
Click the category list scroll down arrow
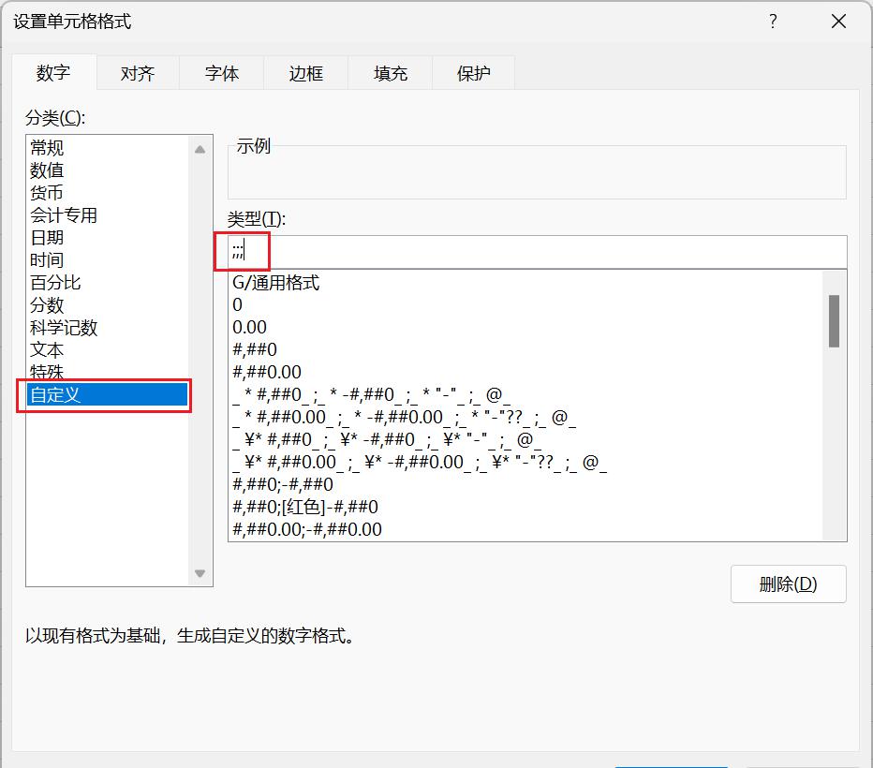tap(200, 573)
